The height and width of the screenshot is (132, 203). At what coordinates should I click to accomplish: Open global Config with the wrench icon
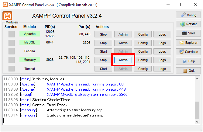tap(188, 15)
